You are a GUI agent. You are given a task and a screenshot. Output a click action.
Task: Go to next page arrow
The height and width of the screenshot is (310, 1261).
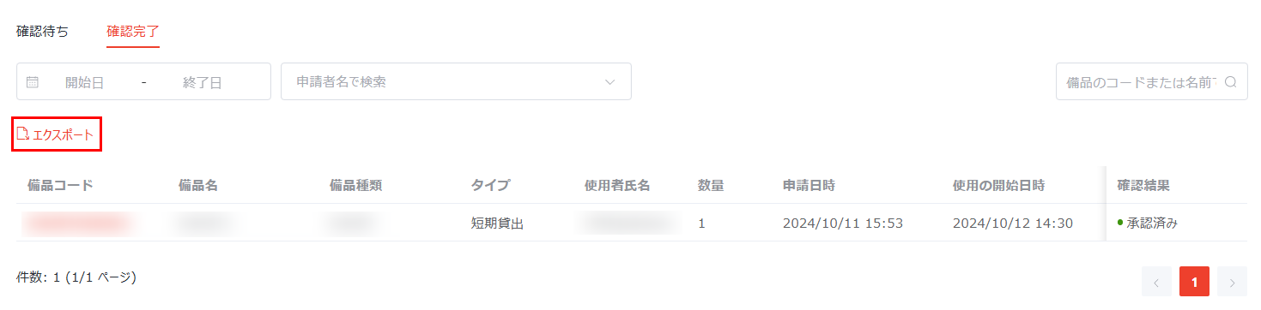(1232, 282)
